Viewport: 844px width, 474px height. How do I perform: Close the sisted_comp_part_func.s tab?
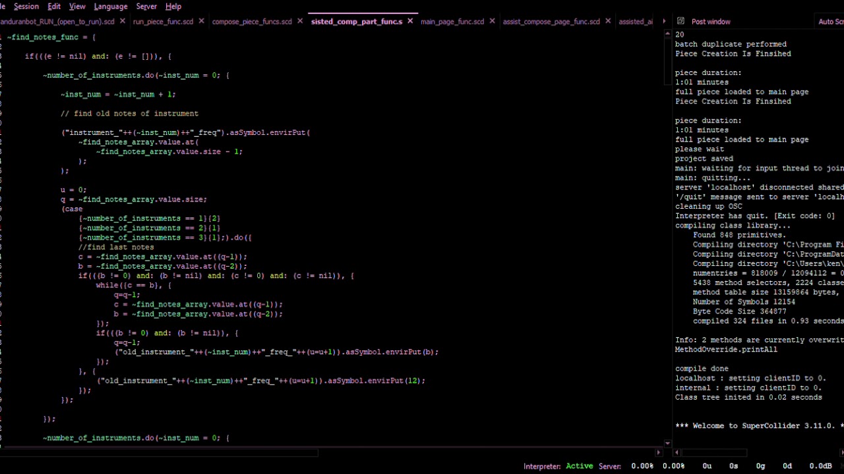point(409,21)
